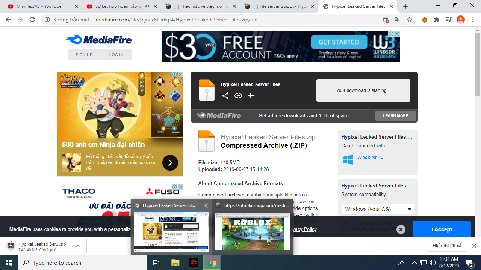Click the About Compressed Archive Formats heading
481x270 pixels.
tap(240, 184)
